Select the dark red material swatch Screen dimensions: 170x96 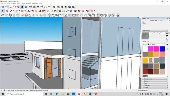coord(151,72)
